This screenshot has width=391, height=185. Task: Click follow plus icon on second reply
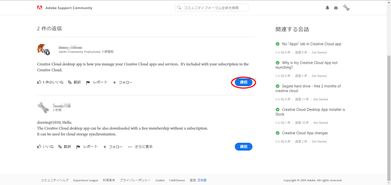pyautogui.click(x=105, y=147)
